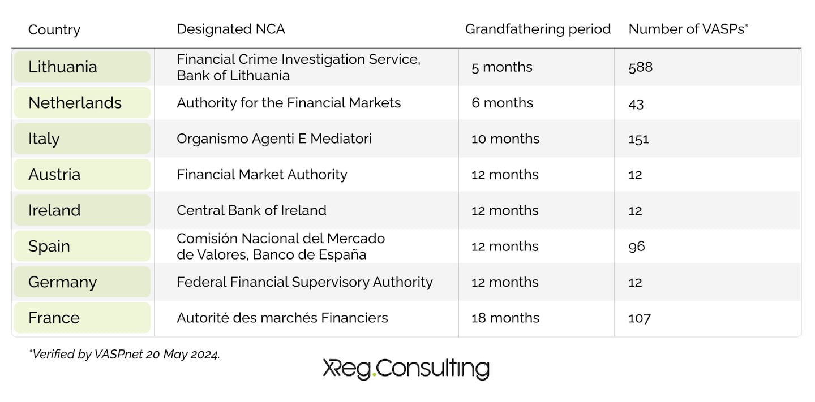Select the Netherlands country cell
This screenshot has height=402, width=815.
(x=83, y=102)
